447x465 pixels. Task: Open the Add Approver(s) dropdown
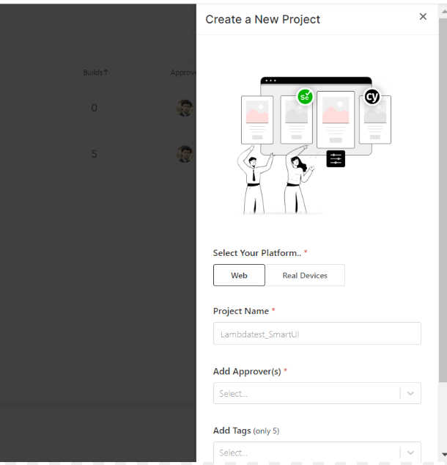click(x=317, y=393)
